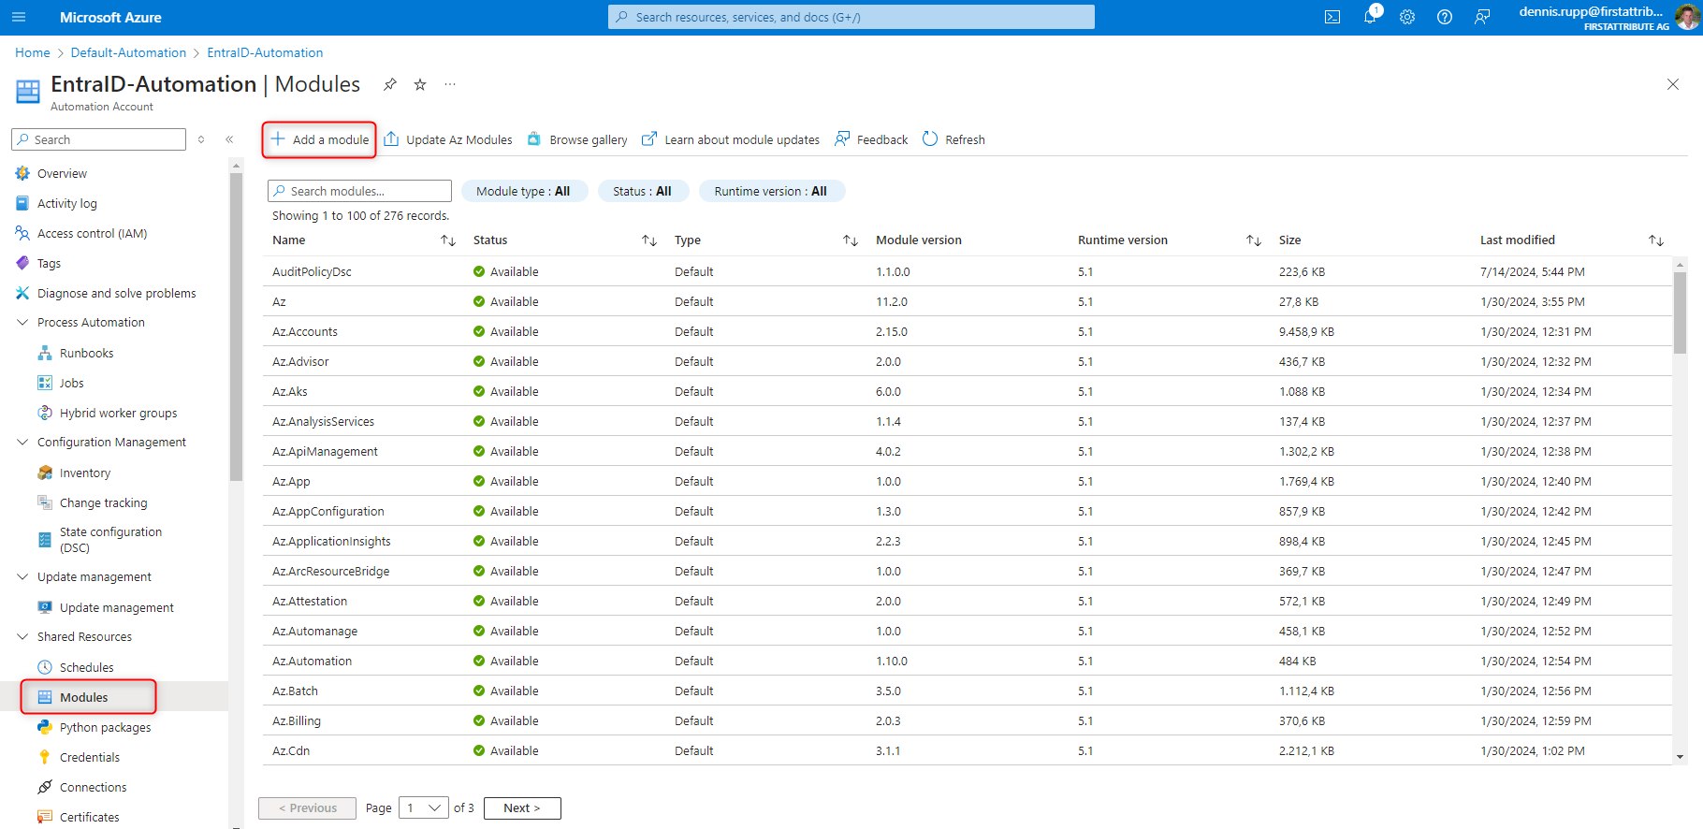Close the Modules blade
Viewport: 1703px width, 829px height.
coord(1673,84)
